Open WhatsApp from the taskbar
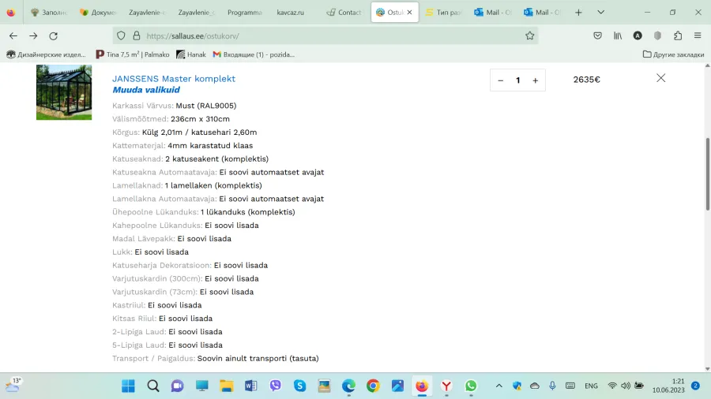This screenshot has width=711, height=399. (471, 386)
